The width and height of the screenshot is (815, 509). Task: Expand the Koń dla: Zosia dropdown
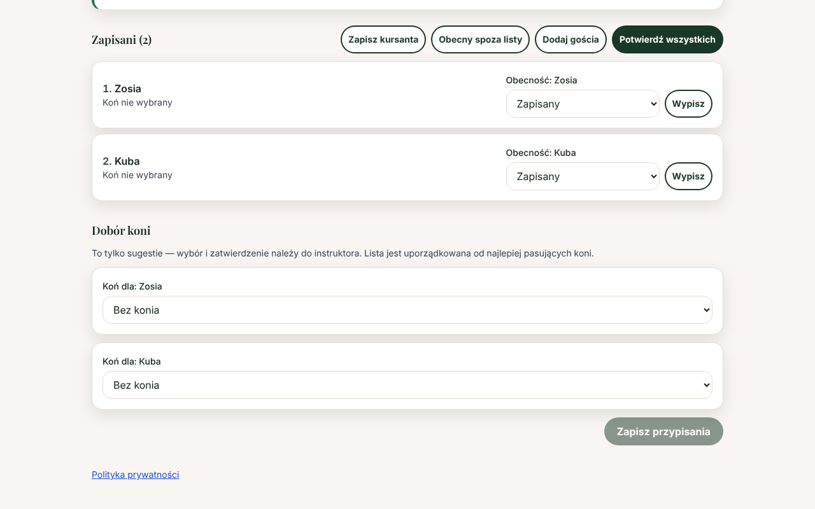407,310
